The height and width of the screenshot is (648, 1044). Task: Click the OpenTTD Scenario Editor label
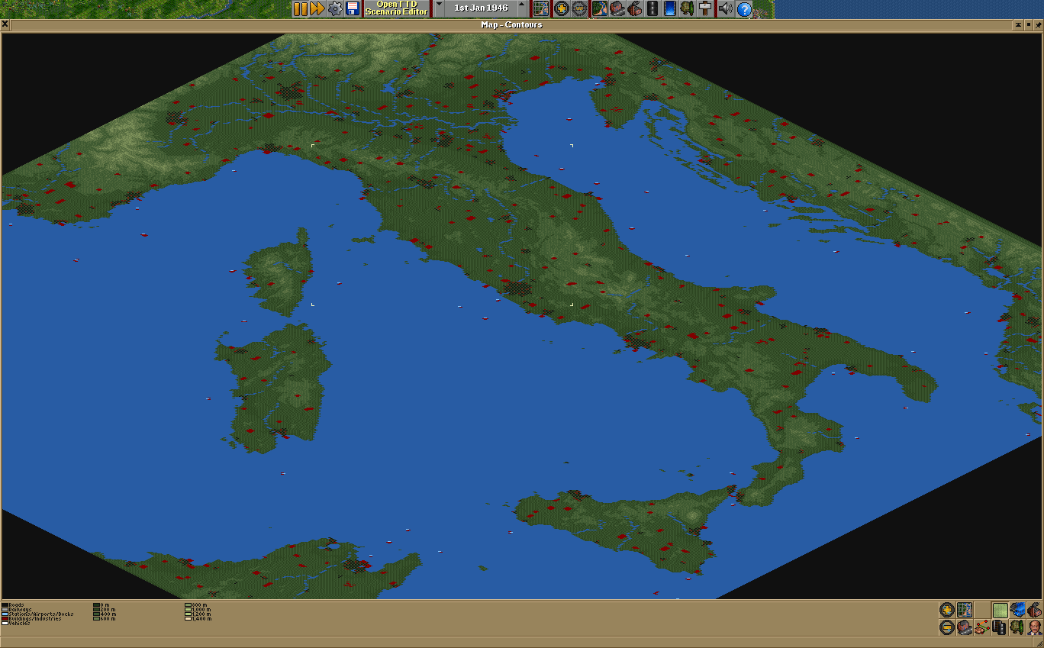(396, 9)
